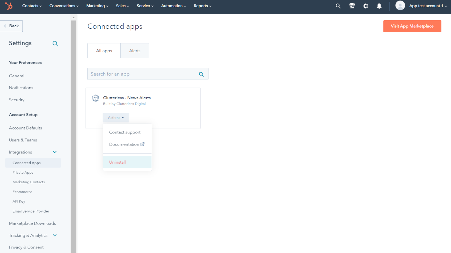Click the Back button
This screenshot has height=253, width=451.
tap(11, 26)
